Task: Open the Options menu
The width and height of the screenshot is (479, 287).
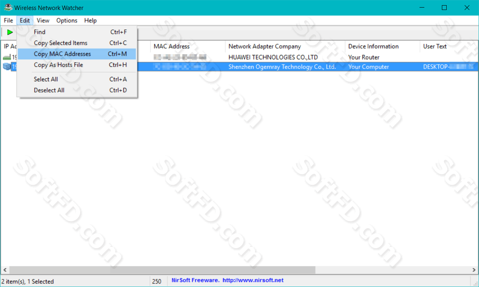Action: tap(67, 20)
